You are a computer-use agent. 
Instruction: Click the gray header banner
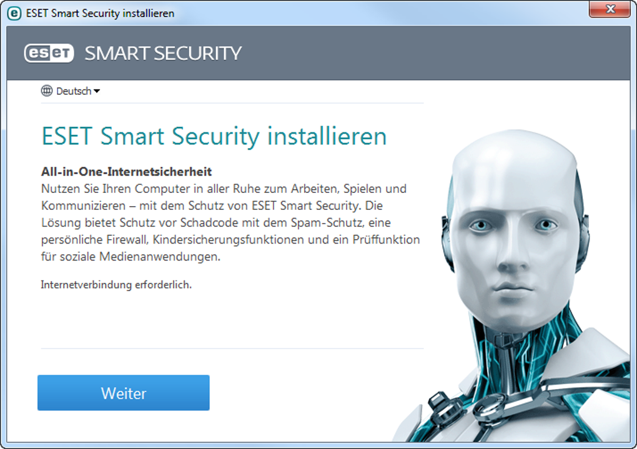318,53
